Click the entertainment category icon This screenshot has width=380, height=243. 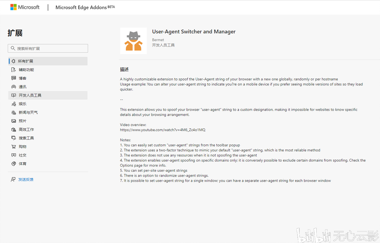click(x=13, y=104)
